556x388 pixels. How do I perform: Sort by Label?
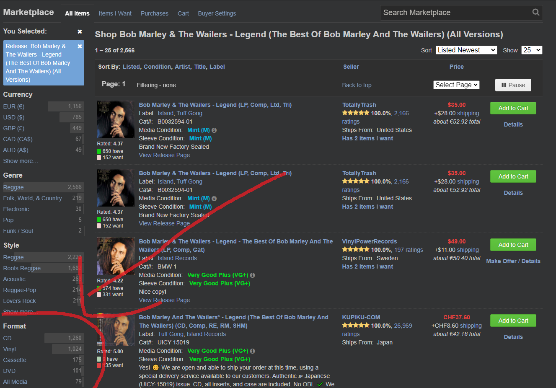pyautogui.click(x=217, y=67)
